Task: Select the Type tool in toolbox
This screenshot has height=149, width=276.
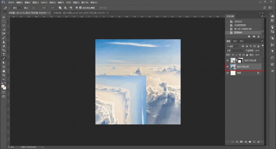Action: pos(4,54)
